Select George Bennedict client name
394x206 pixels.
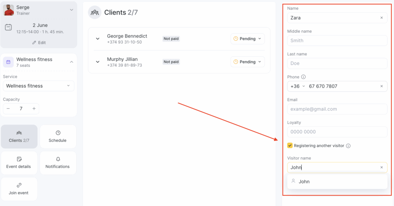click(x=127, y=36)
